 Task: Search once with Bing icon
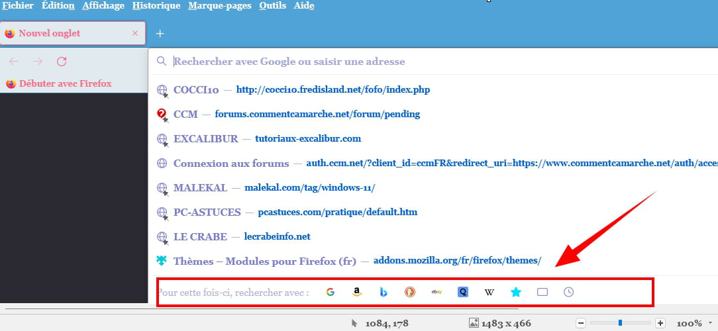(x=384, y=292)
